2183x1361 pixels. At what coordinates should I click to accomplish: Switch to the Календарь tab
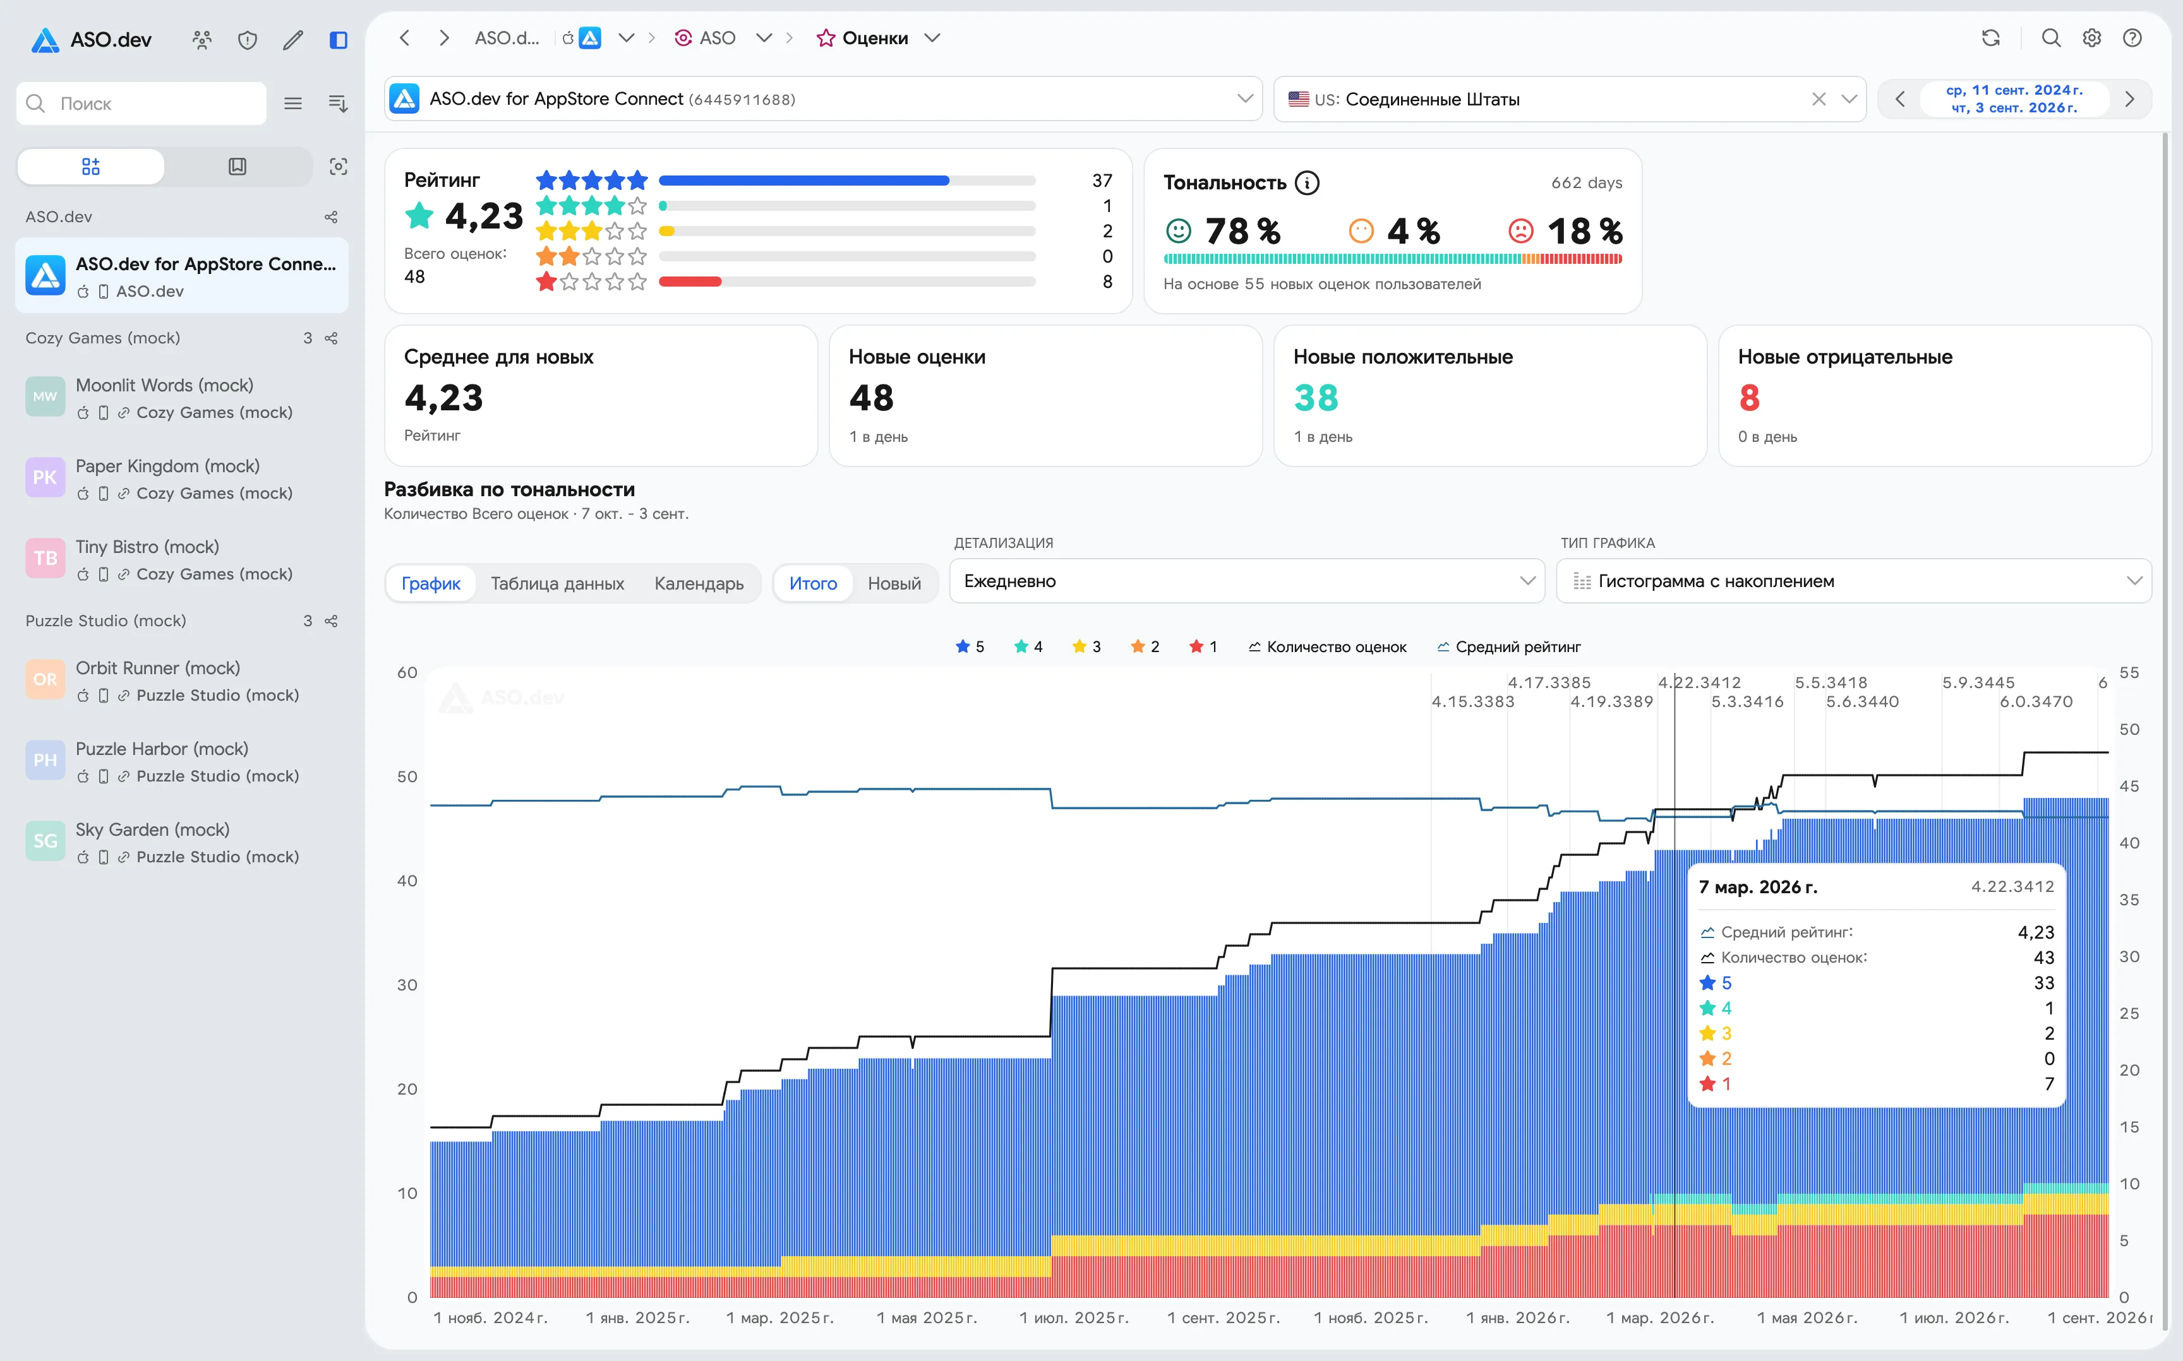pyautogui.click(x=699, y=583)
